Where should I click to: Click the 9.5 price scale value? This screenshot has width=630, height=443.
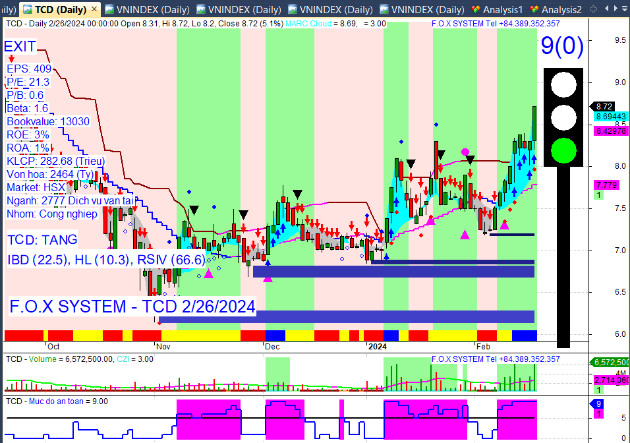coord(620,40)
